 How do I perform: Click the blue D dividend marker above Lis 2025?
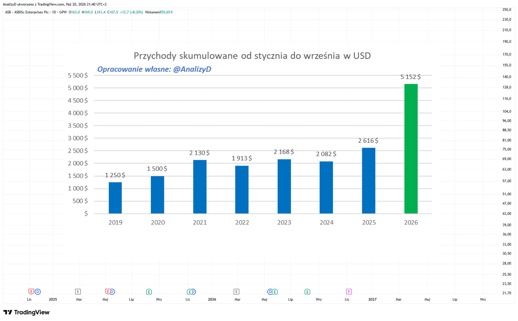pos(194,292)
